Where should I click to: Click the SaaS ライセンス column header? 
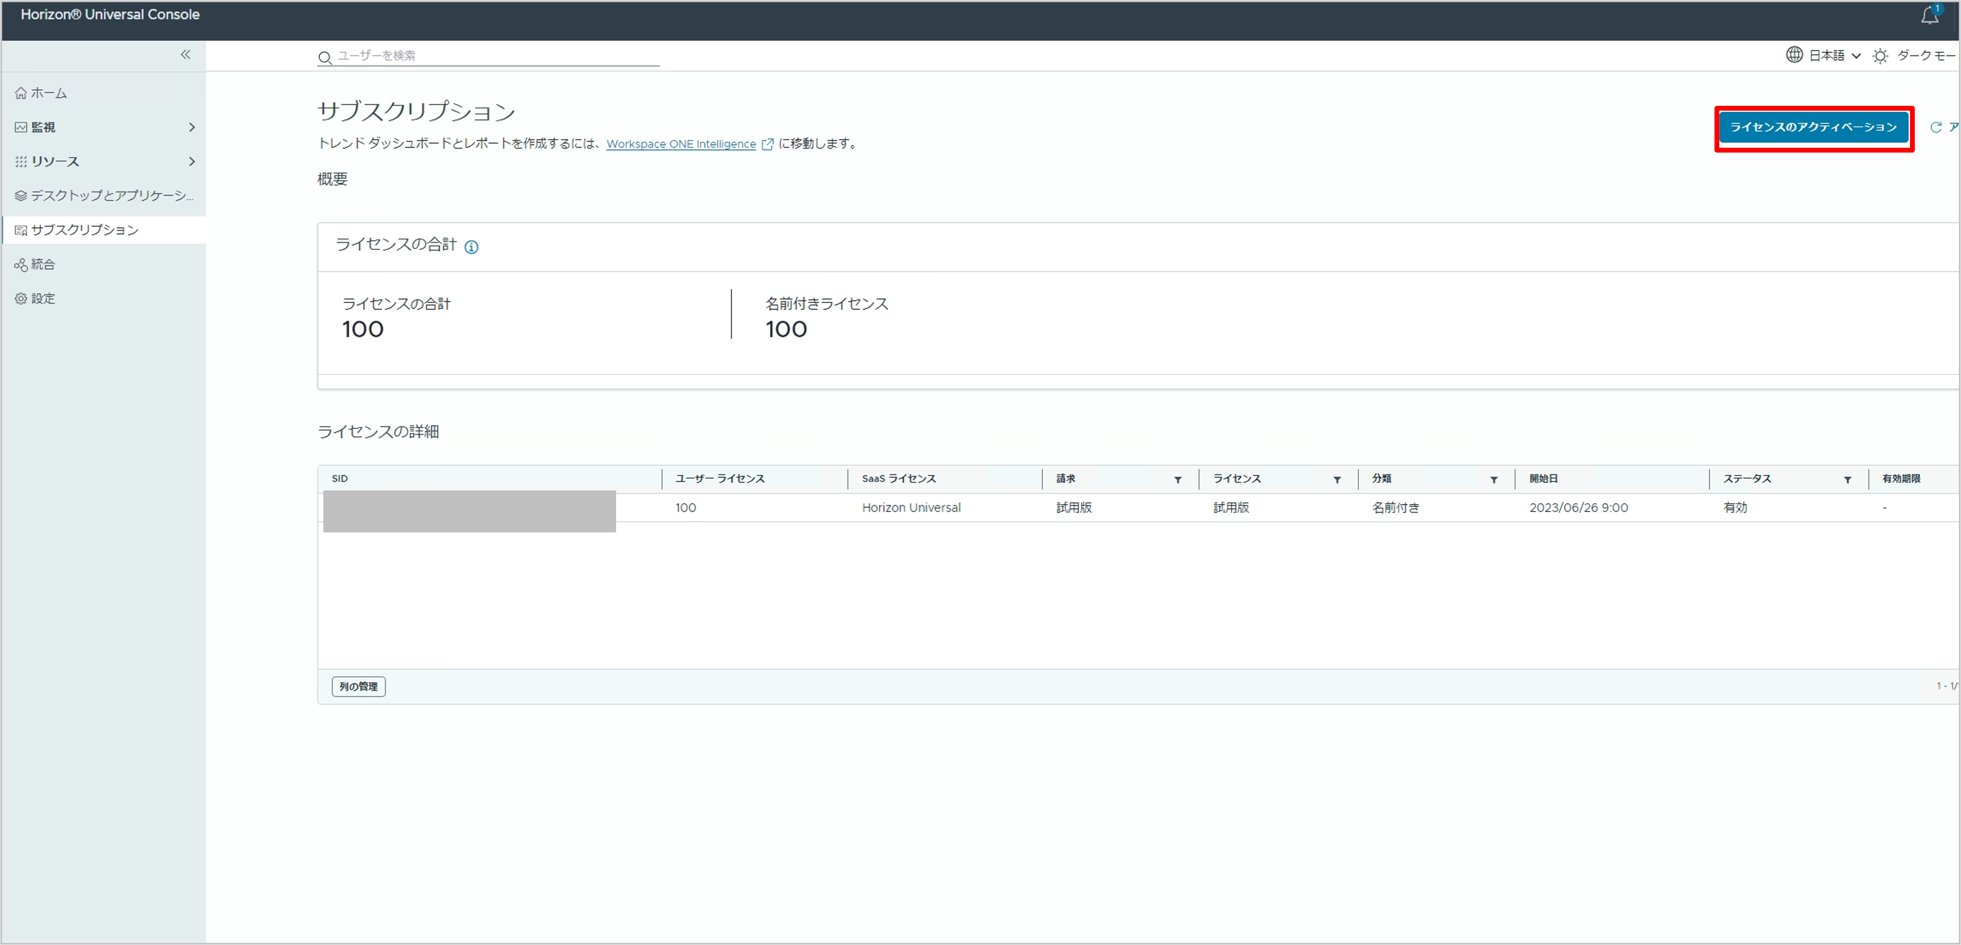tap(899, 478)
